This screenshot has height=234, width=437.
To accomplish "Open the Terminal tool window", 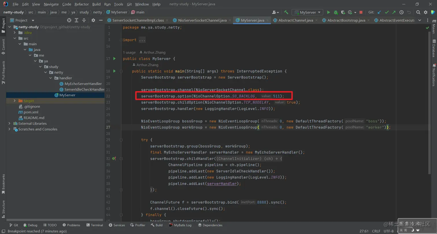I will tap(94, 225).
